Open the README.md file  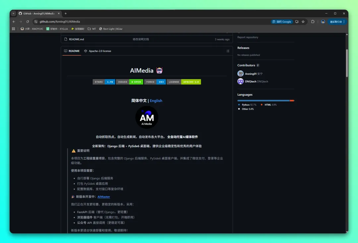pos(77,39)
